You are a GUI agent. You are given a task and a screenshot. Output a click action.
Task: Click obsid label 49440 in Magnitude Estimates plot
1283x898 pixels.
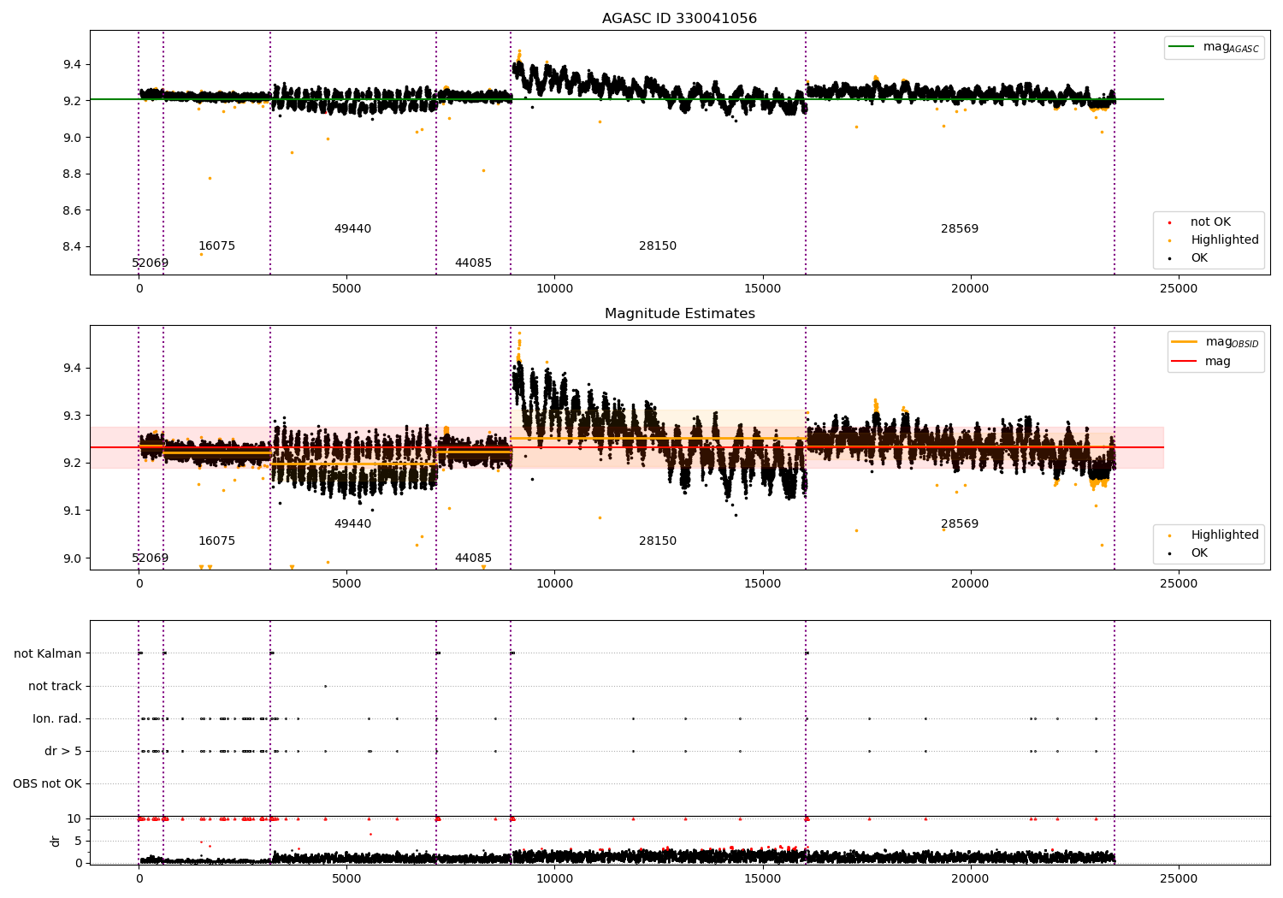352,524
